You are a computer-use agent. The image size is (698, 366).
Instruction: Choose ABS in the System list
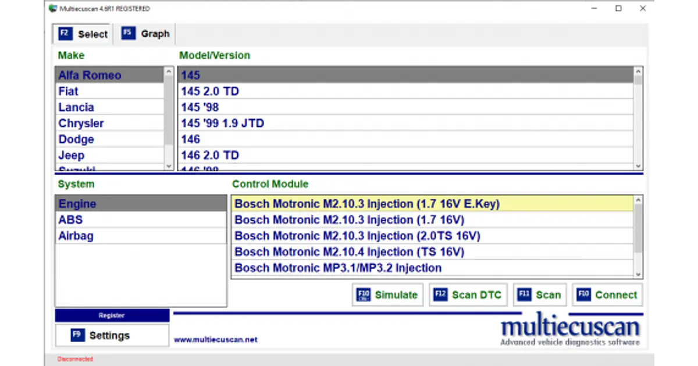[x=141, y=220]
